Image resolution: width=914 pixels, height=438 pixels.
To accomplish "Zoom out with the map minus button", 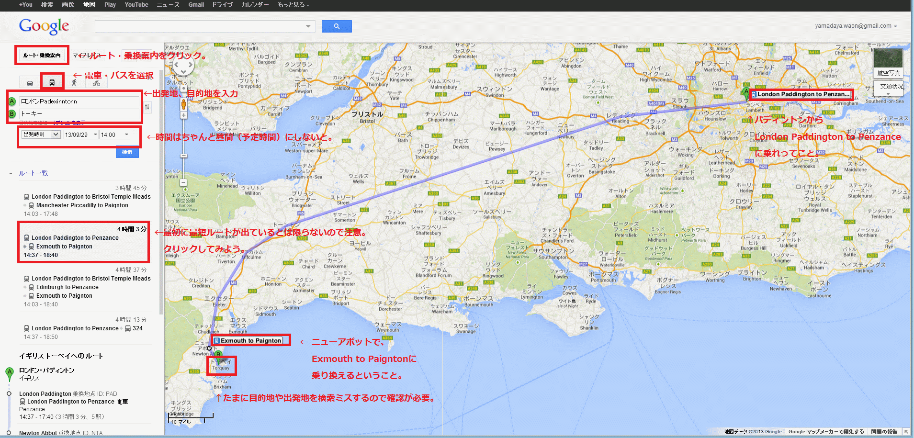I will pyautogui.click(x=183, y=182).
